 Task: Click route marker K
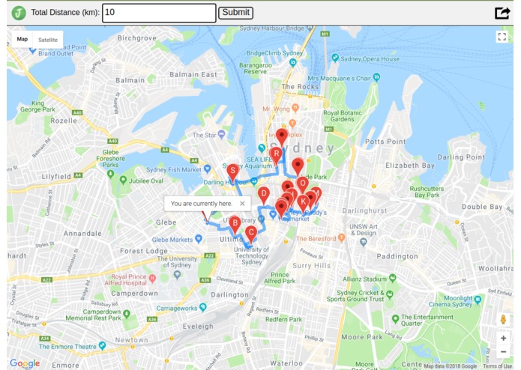coord(303,204)
